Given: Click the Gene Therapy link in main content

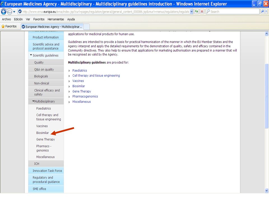Looking at the screenshot, I should click(x=82, y=92).
